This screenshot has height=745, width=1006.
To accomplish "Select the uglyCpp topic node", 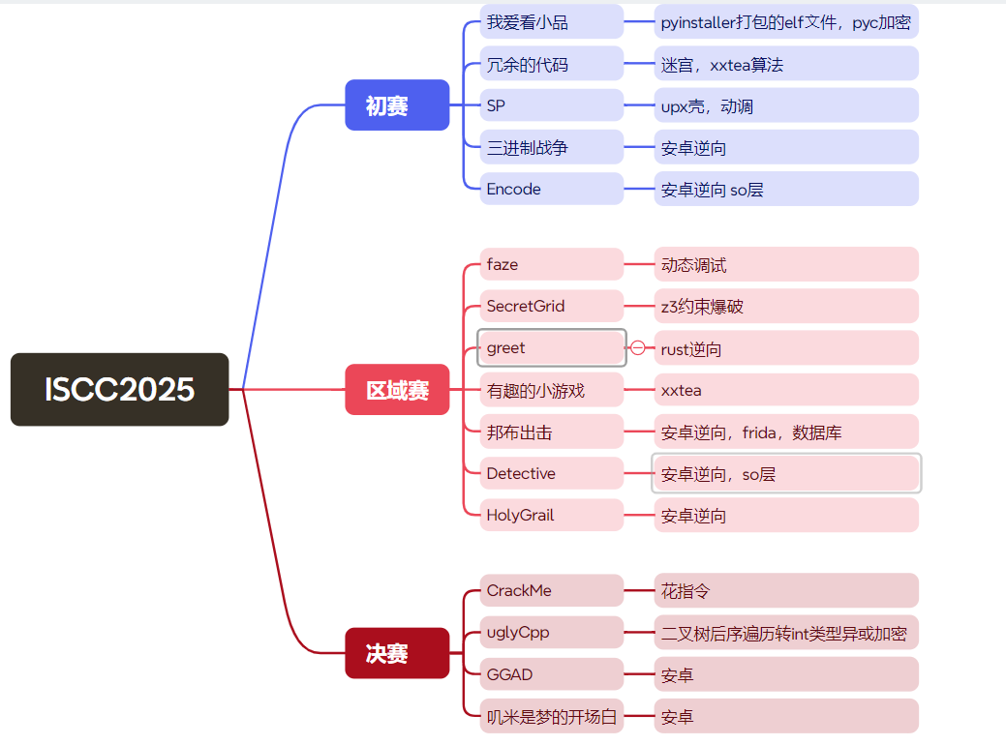I will tap(550, 632).
